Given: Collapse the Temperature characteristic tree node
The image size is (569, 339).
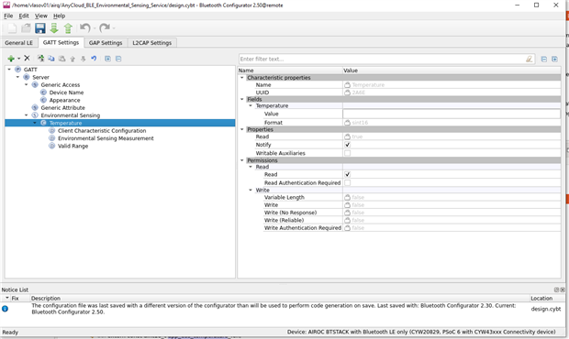Looking at the screenshot, I should (35, 123).
